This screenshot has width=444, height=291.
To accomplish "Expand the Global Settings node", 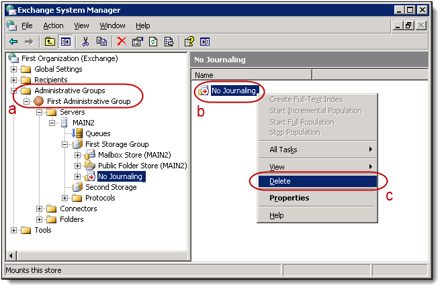I will pyautogui.click(x=13, y=69).
